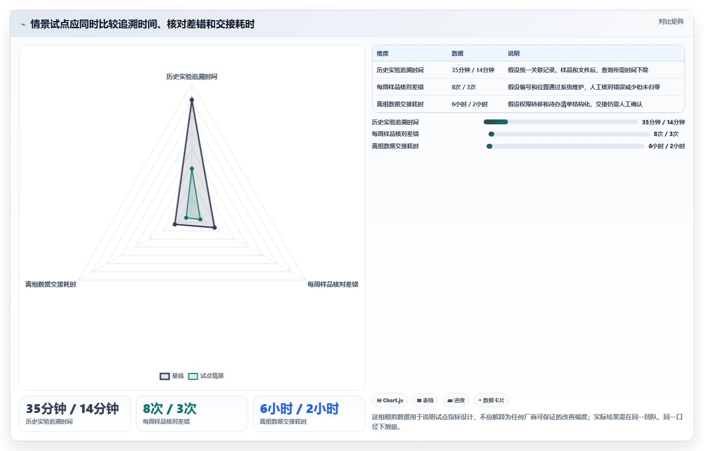Select the 进度 tag chip
This screenshot has height=451, width=704.
click(456, 400)
